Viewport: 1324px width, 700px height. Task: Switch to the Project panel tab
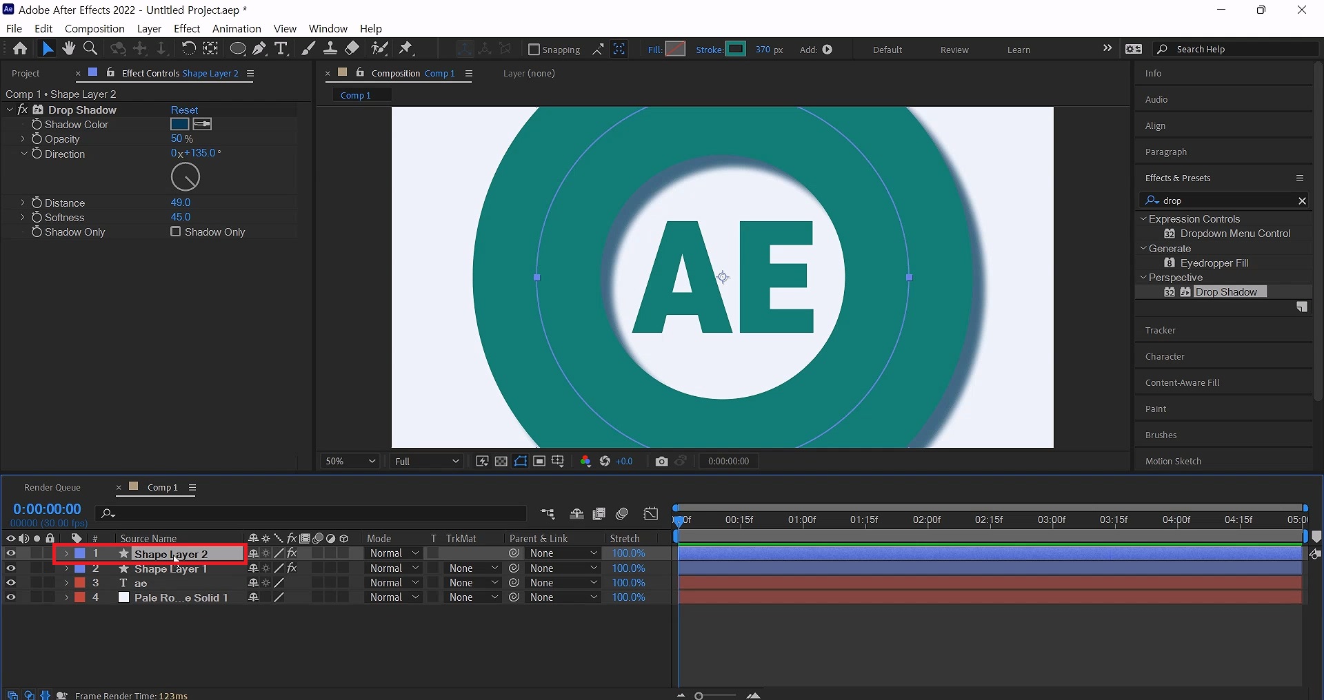[26, 73]
